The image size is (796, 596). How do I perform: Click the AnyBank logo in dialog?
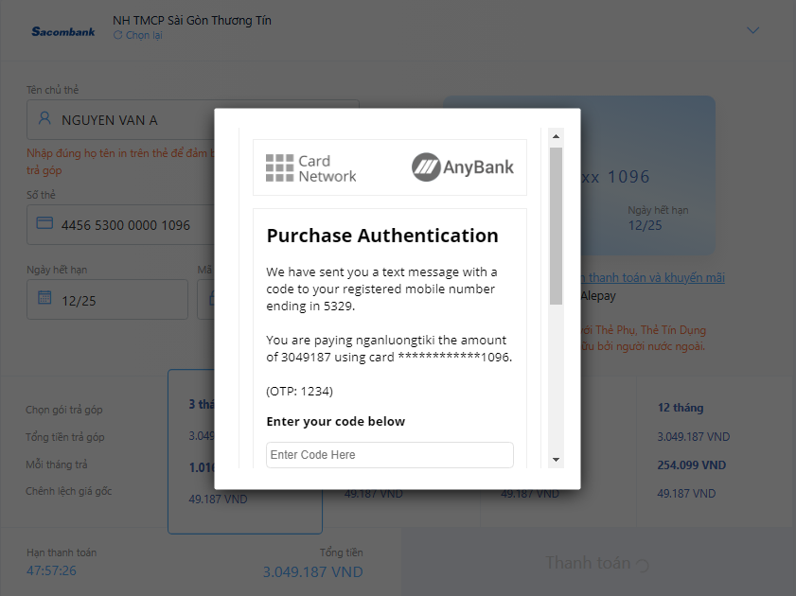point(463,167)
